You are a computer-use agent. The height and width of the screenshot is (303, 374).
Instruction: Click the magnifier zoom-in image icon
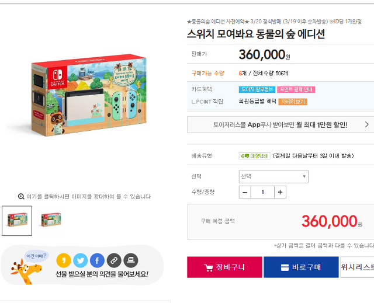point(21,197)
